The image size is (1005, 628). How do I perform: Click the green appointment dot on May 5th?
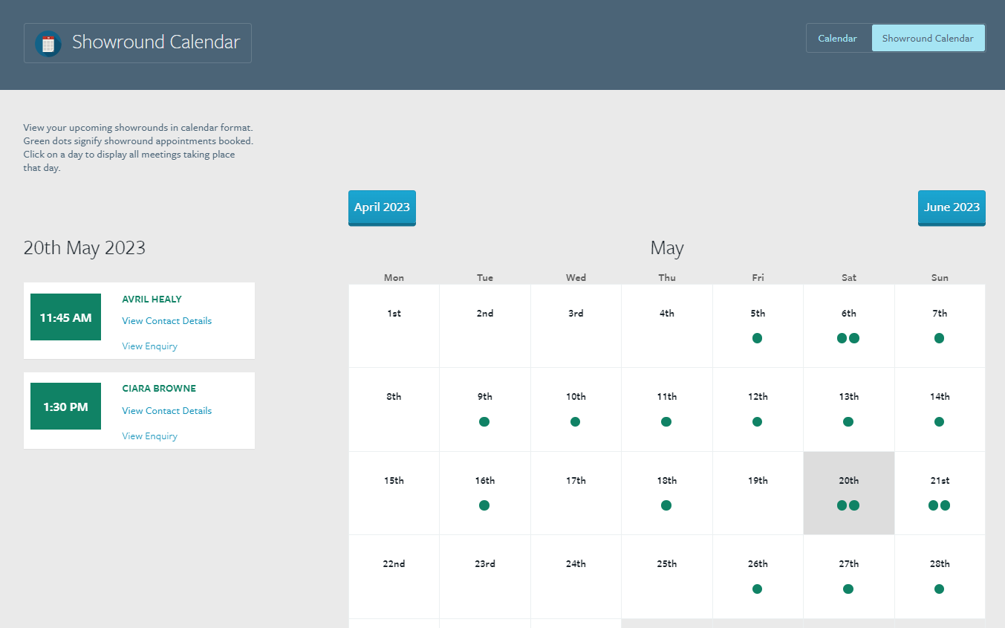point(757,338)
